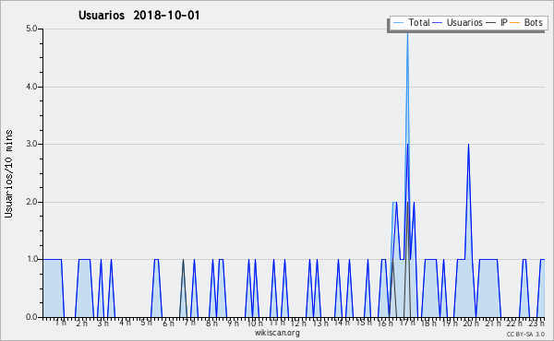554x341 pixels.
Task: Click the '5 h' x-axis label
Action: (146, 323)
